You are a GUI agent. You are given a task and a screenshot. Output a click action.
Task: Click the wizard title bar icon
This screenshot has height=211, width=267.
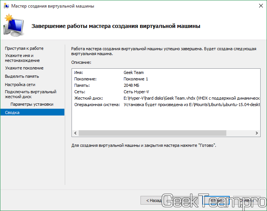pyautogui.click(x=6, y=6)
